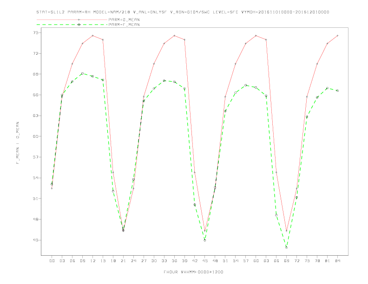
Task: Select y-axis tick label 45
Action: point(35,240)
